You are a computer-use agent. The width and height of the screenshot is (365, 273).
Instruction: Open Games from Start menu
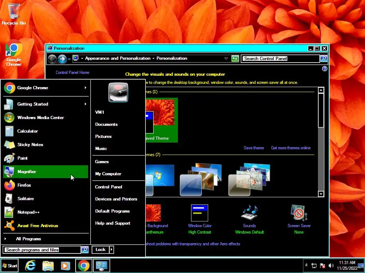102,162
